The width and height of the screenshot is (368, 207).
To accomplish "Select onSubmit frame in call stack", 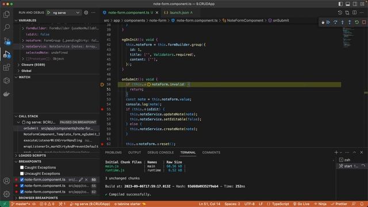I will coord(56,128).
